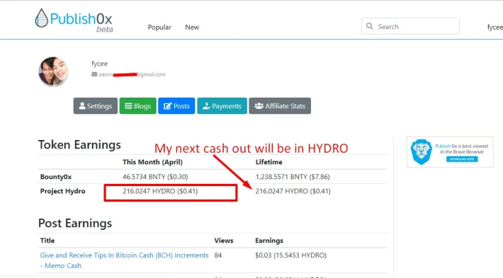Open the Settings button

coord(95,106)
